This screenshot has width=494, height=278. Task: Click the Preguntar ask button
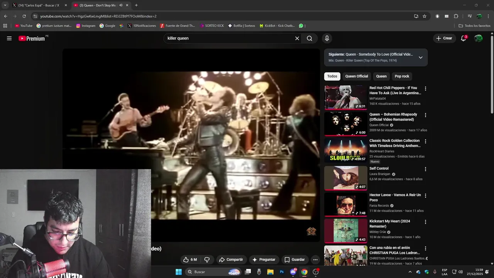point(264,259)
